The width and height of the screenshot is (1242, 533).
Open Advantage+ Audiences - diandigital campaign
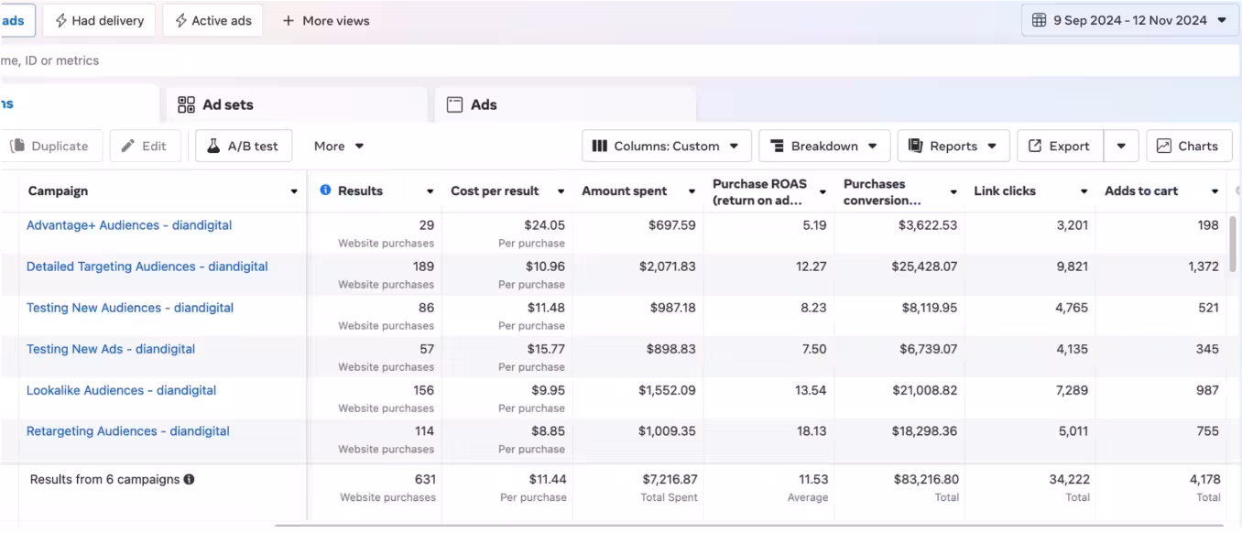pos(129,225)
